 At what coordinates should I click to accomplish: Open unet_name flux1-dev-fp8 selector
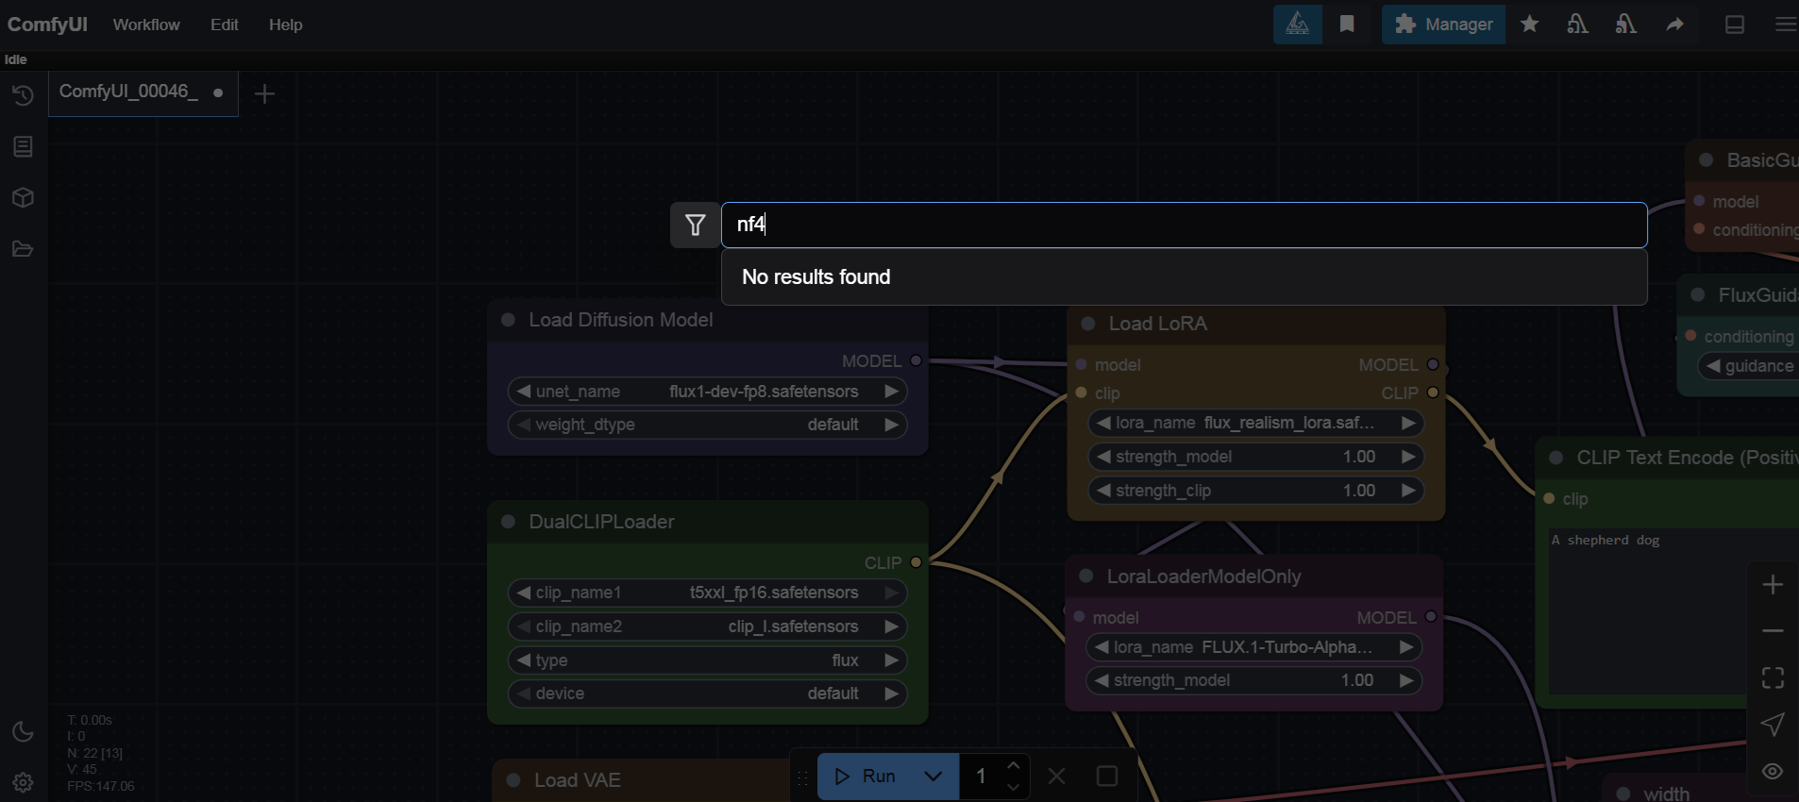coord(707,392)
